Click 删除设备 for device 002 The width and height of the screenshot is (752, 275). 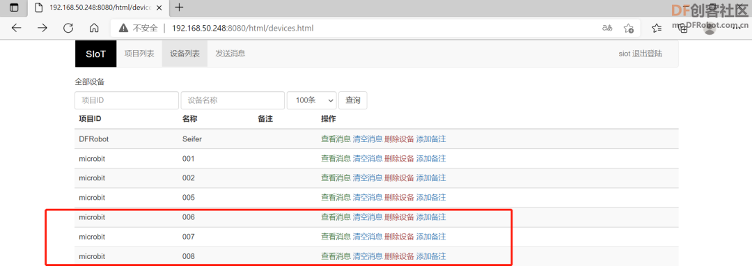tap(399, 178)
